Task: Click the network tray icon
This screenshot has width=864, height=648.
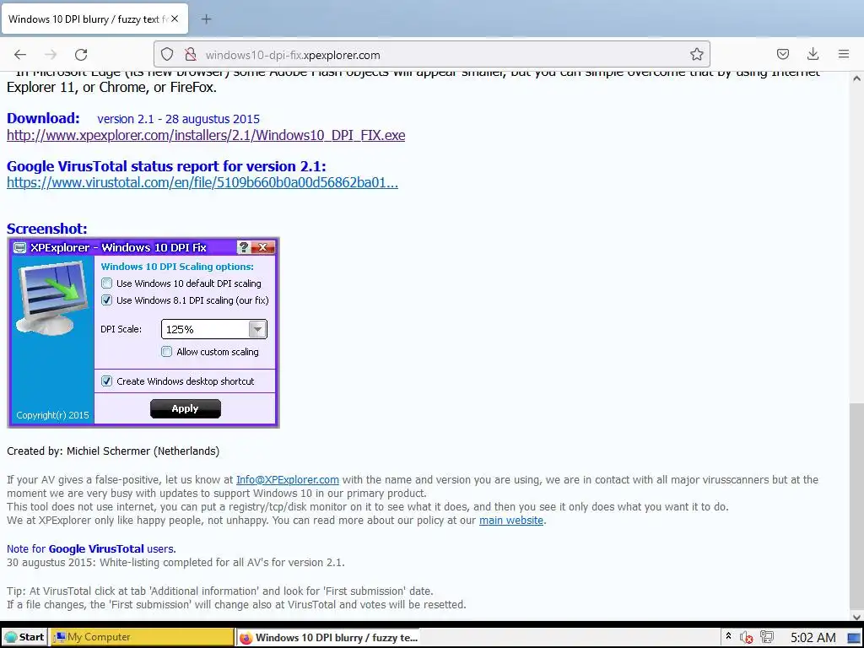Action: pos(766,638)
